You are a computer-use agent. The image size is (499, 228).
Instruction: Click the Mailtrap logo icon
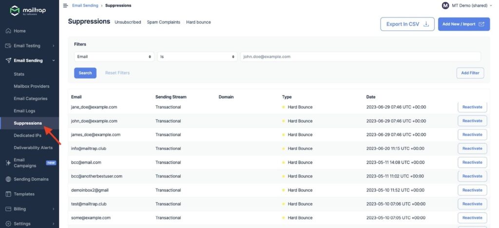coord(15,11)
